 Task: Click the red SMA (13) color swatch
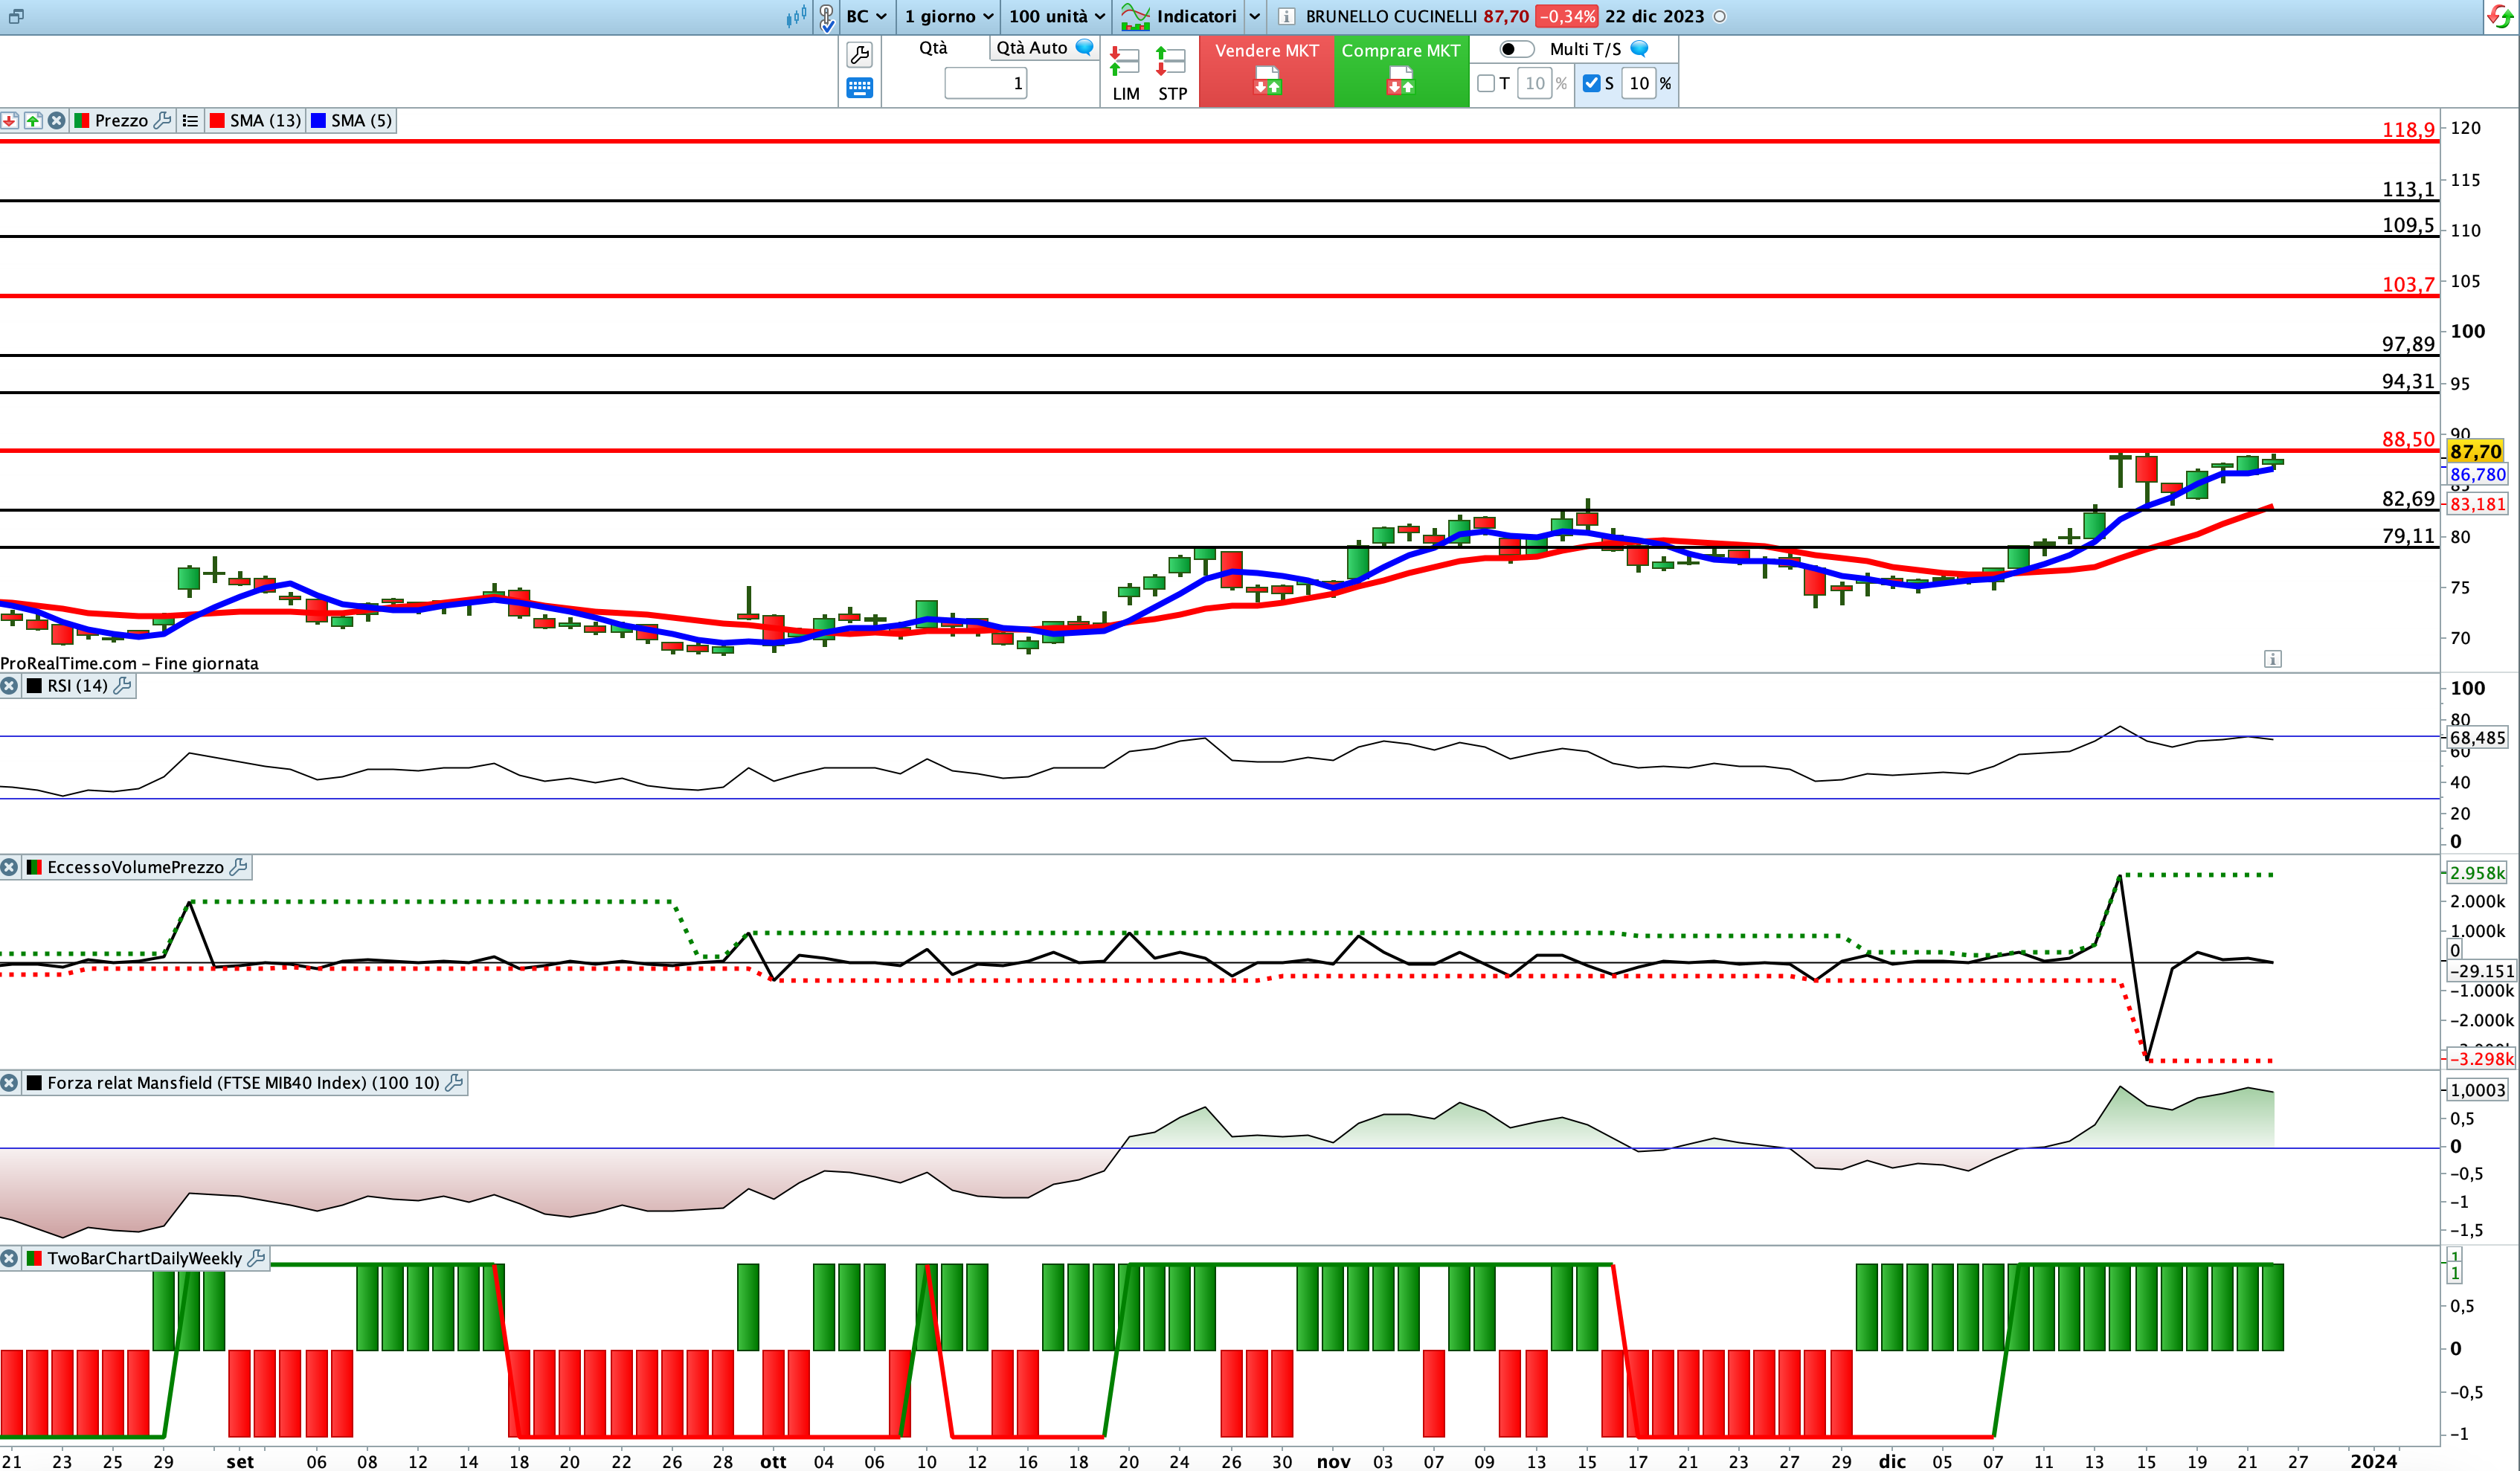(217, 121)
